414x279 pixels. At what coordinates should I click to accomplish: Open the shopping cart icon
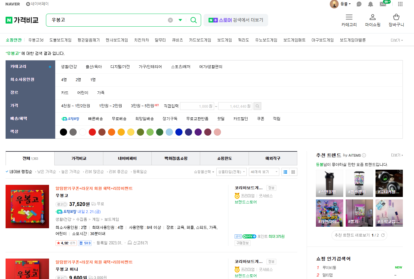(396, 17)
